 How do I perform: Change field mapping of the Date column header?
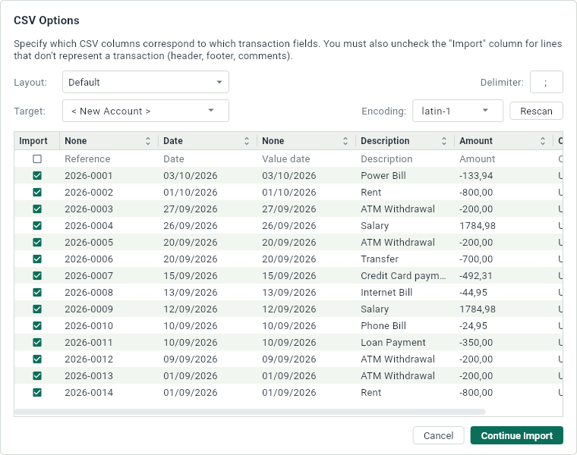[x=207, y=141]
